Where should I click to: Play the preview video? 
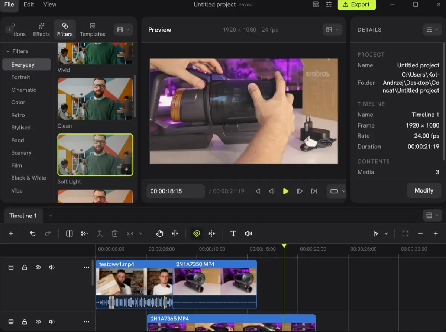[x=285, y=191]
